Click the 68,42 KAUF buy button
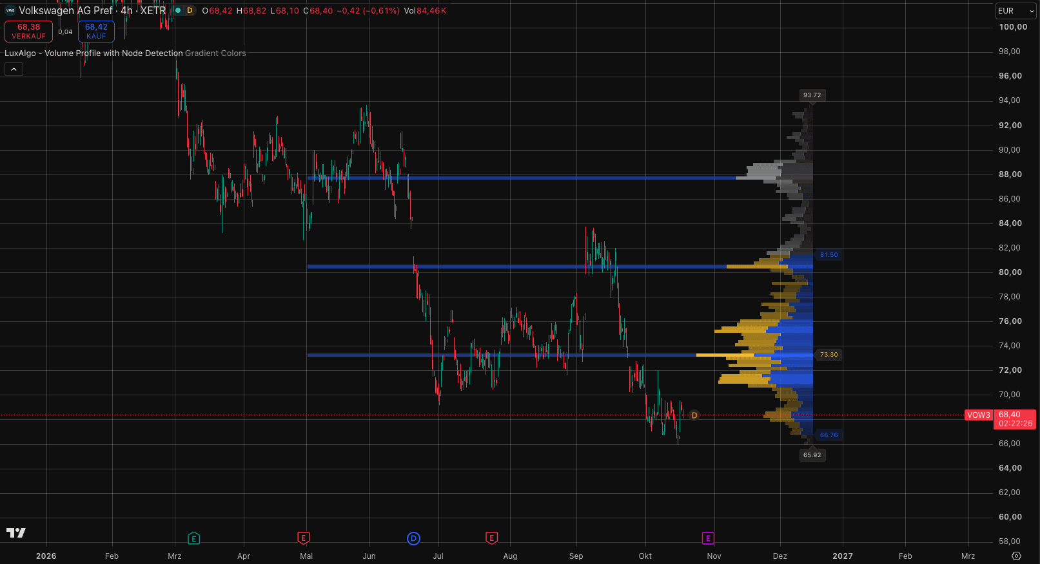Screen dimensions: 1040x564 pyautogui.click(x=96, y=32)
